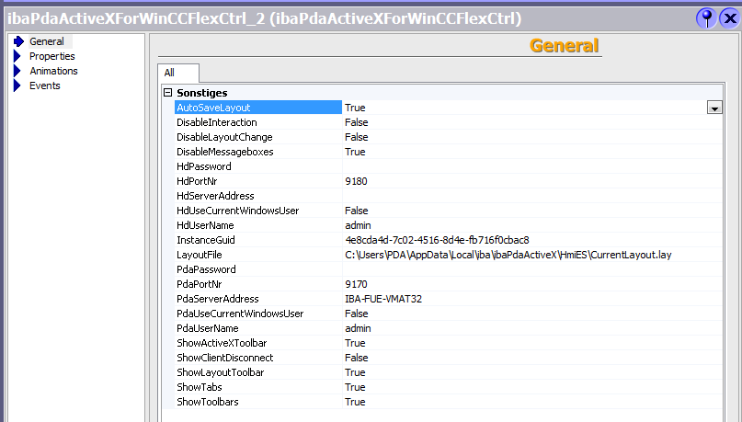Select the empty PdaPassword value field
The width and height of the screenshot is (742, 422).
531,269
